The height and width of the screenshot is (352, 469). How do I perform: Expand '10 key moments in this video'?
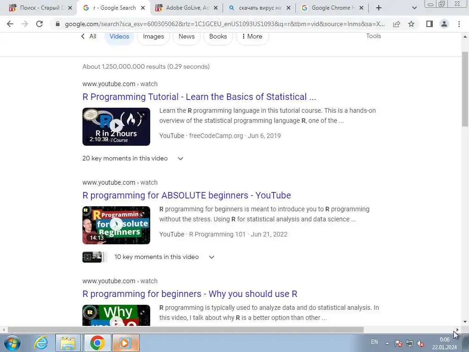click(x=164, y=257)
